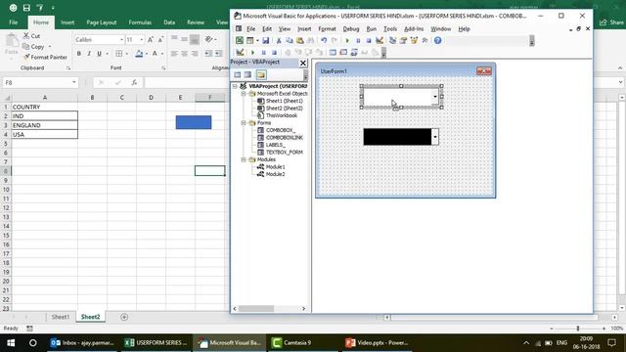Open Project Explorer from VBA toolbar
626x352 pixels.
pos(393,40)
